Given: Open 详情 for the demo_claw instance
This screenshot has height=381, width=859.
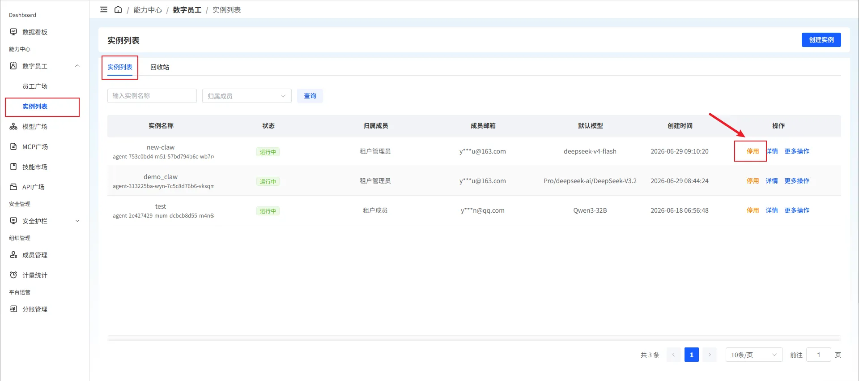Looking at the screenshot, I should [x=772, y=181].
